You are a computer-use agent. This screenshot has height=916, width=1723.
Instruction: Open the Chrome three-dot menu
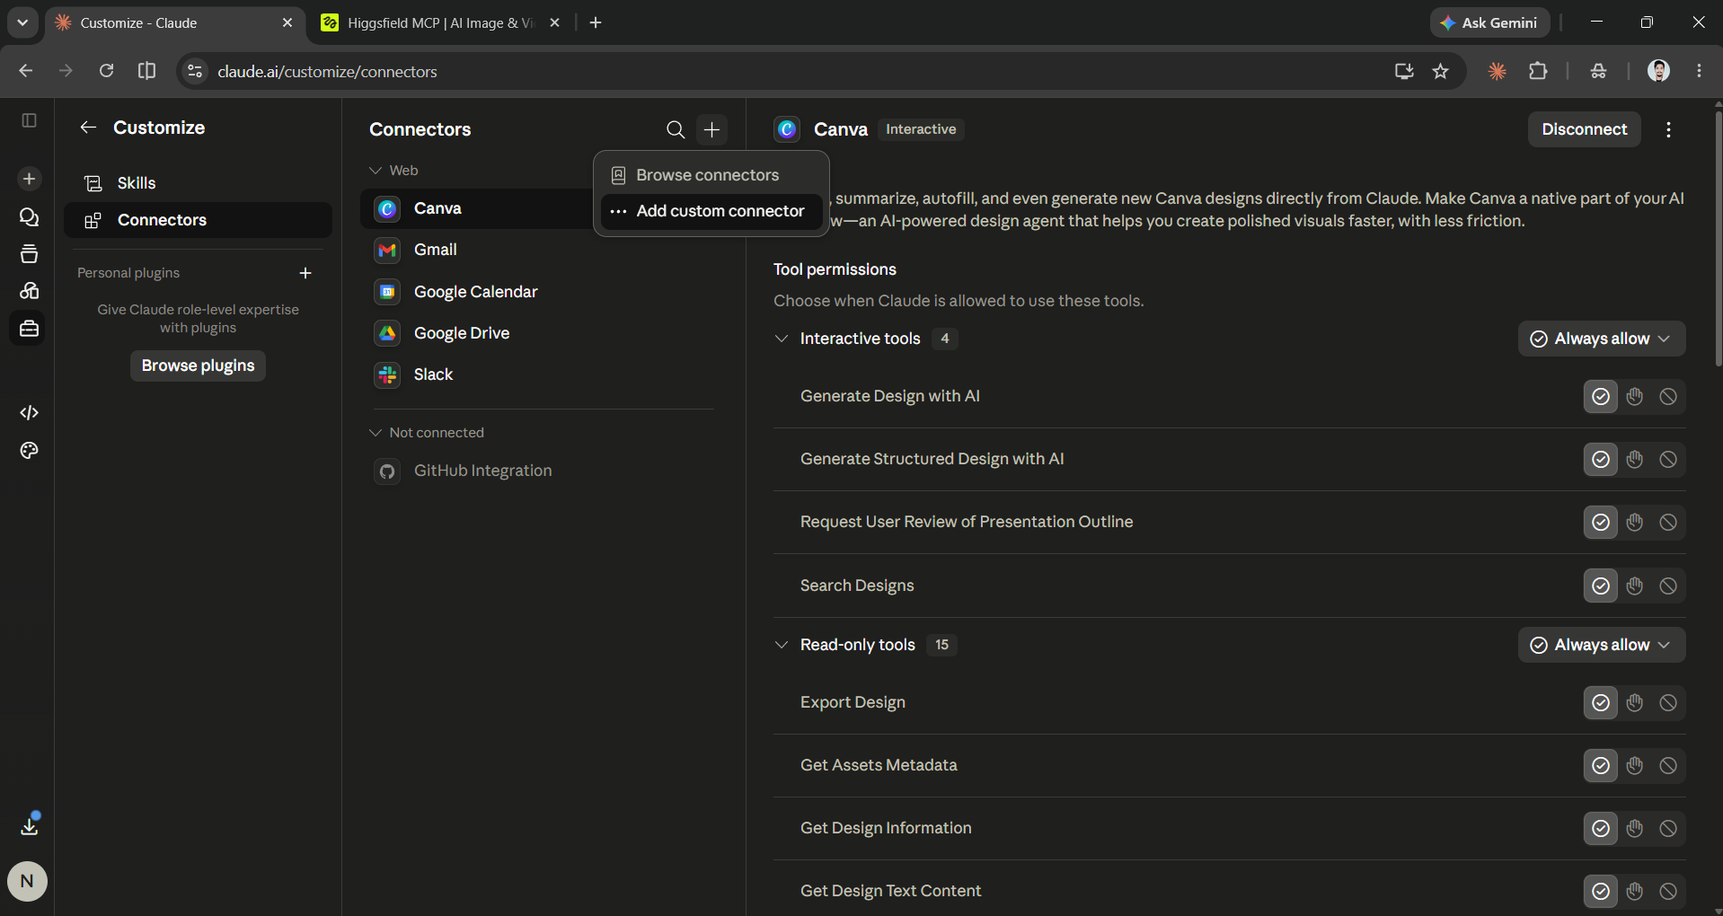(1699, 71)
